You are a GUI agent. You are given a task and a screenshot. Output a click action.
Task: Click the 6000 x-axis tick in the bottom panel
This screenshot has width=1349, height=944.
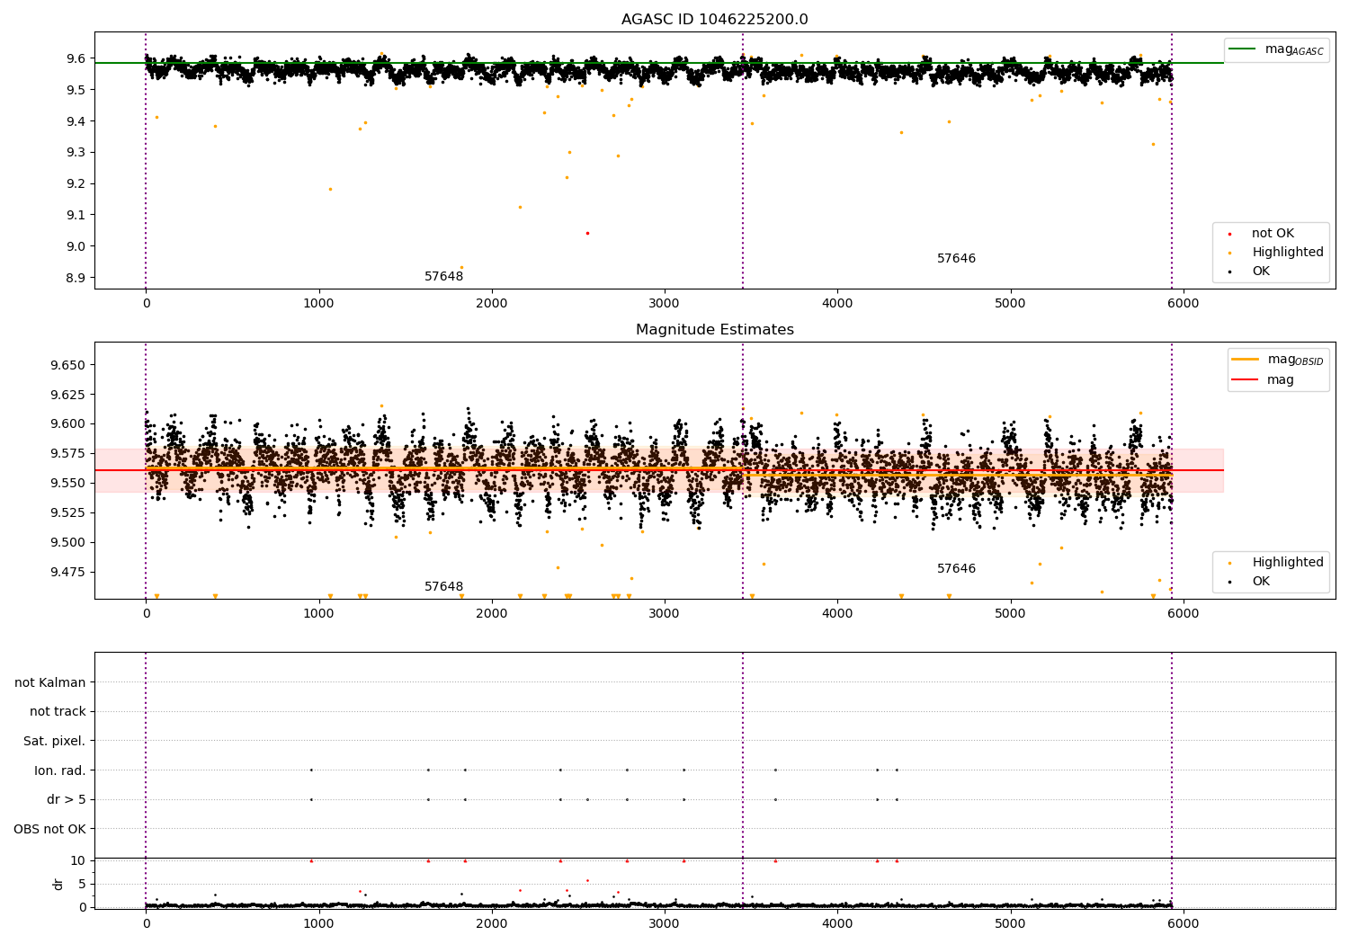click(x=1184, y=924)
